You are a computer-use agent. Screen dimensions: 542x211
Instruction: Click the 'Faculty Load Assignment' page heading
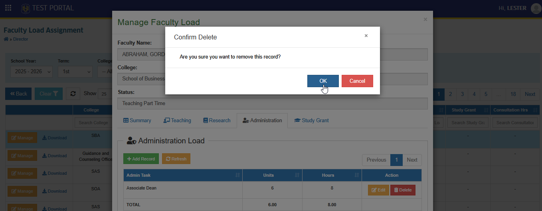44,30
